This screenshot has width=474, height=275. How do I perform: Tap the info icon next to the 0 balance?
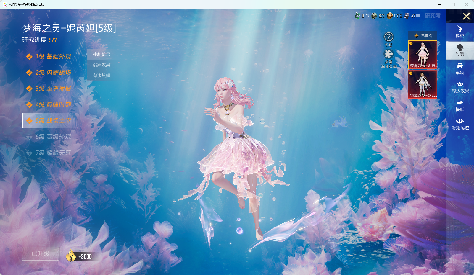[x=367, y=16]
